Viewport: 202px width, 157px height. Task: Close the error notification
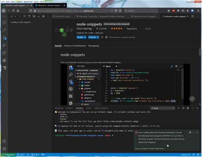197,132
